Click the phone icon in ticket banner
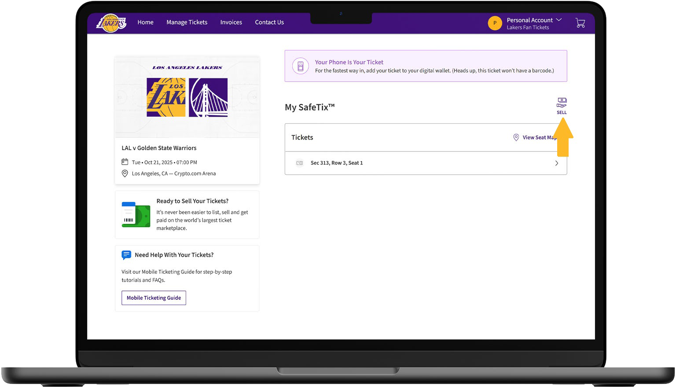The height and width of the screenshot is (387, 676). click(x=301, y=66)
